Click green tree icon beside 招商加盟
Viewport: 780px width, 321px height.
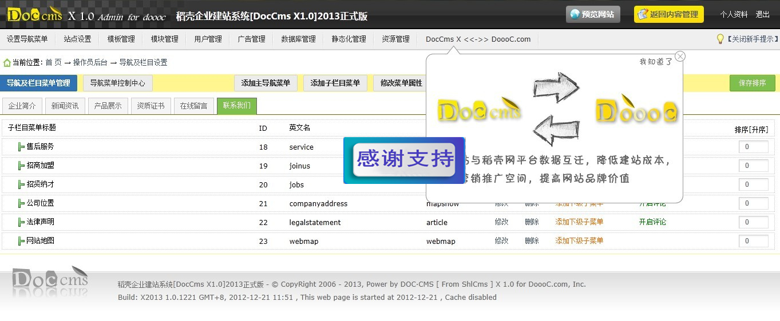pyautogui.click(x=21, y=166)
